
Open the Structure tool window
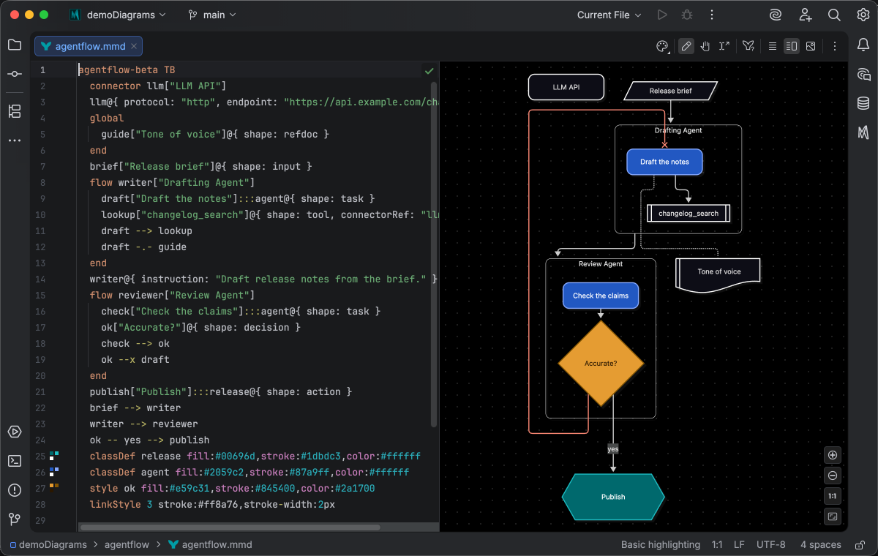(x=15, y=111)
